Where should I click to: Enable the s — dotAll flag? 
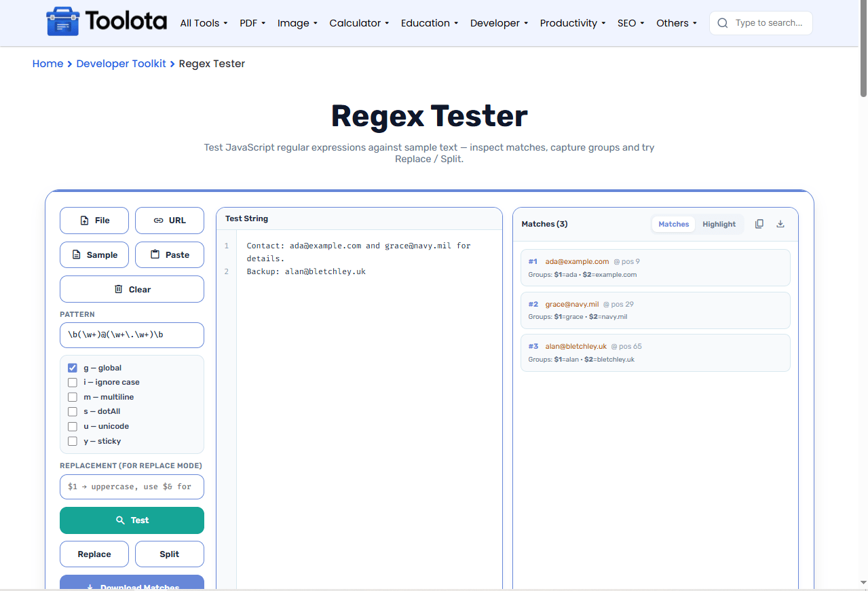pyautogui.click(x=73, y=412)
